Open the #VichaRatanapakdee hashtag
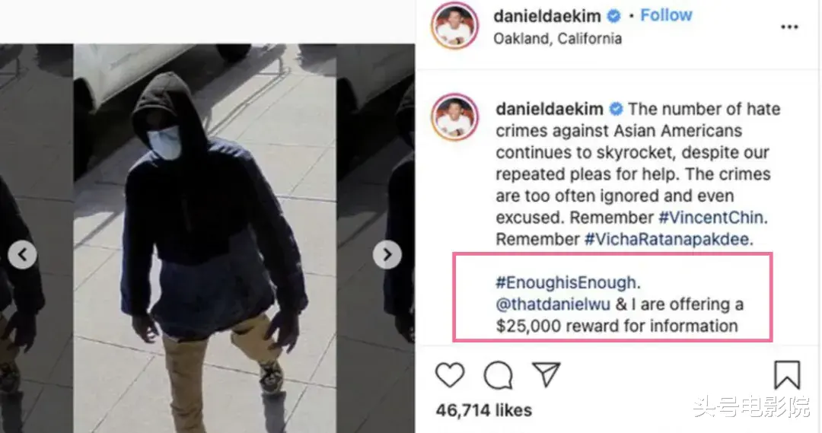The image size is (822, 433). (x=666, y=239)
